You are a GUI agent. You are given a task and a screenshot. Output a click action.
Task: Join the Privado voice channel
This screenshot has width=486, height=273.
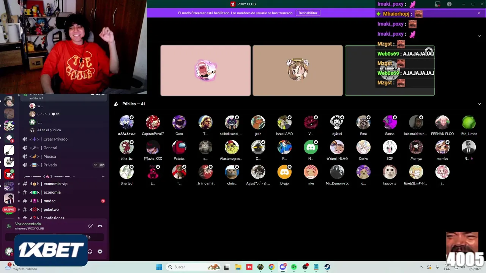pyautogui.click(x=63, y=165)
